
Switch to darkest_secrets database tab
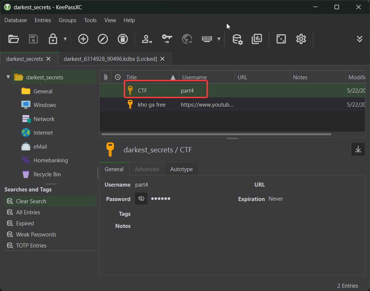(x=24, y=59)
